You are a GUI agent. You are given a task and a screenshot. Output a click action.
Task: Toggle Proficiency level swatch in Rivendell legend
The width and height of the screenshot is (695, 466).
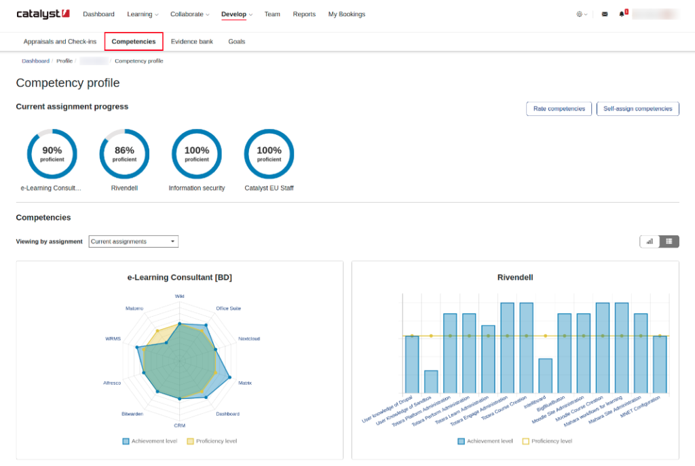point(525,441)
